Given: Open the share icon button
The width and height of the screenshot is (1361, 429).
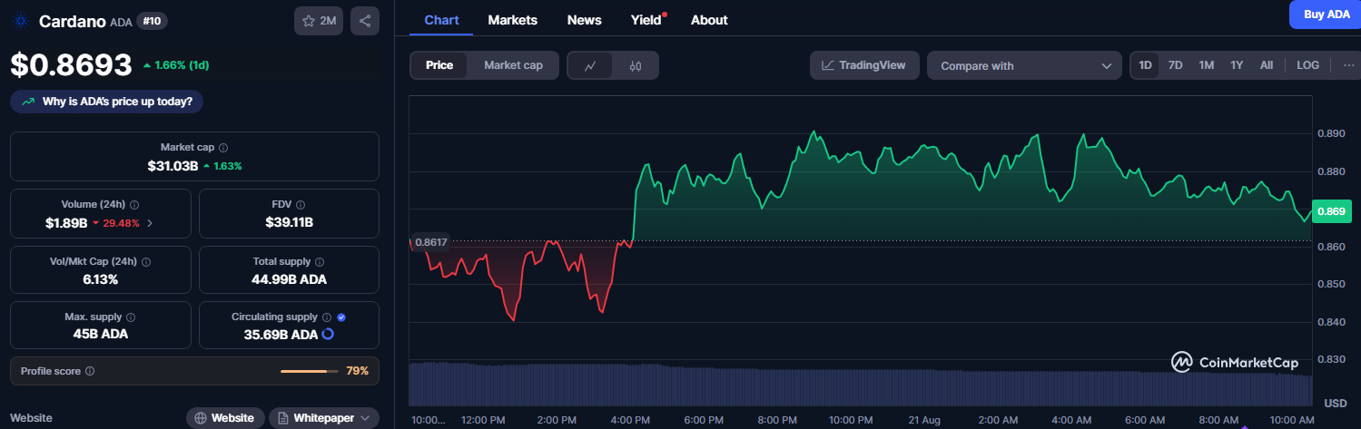Looking at the screenshot, I should [364, 20].
